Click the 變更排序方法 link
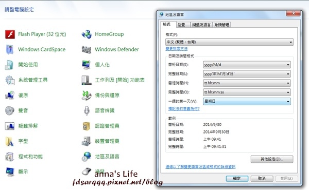The image size is (309, 190). point(177,49)
